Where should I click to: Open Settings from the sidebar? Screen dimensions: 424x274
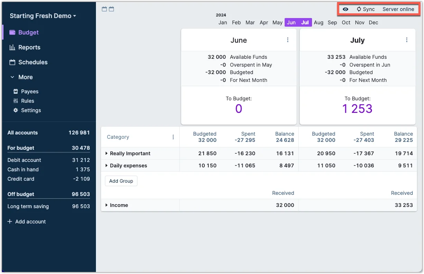point(30,110)
